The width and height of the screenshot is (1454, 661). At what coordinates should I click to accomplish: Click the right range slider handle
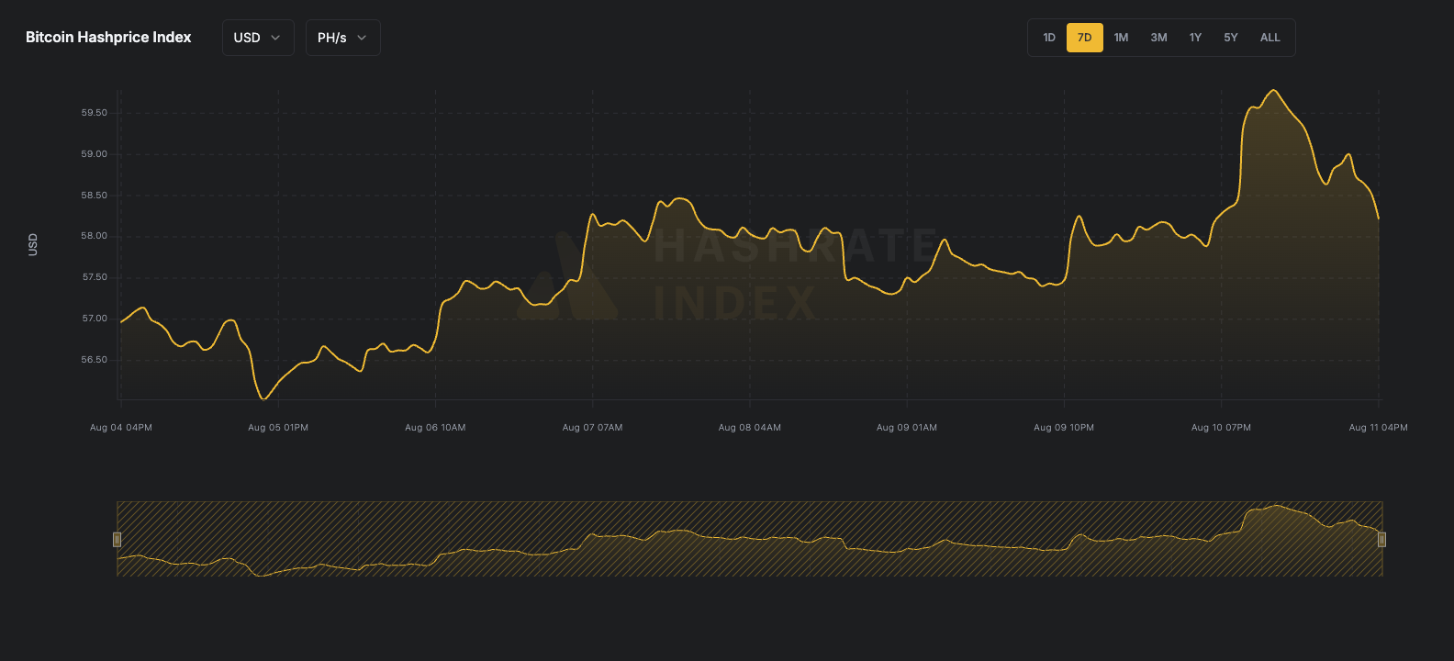pos(1381,539)
